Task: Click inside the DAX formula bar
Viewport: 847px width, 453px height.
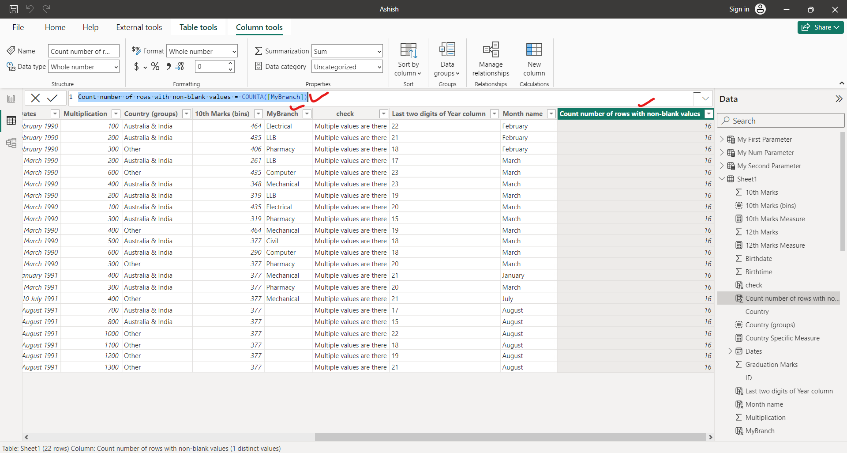Action: tap(381, 97)
